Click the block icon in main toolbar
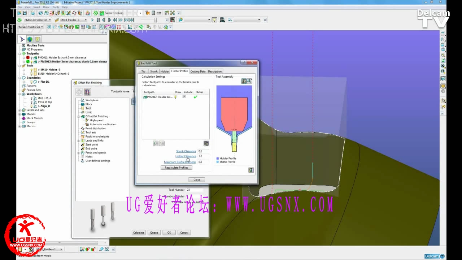 tap(40, 13)
